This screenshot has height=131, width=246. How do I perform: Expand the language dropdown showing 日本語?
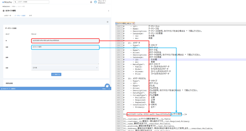click(65, 68)
